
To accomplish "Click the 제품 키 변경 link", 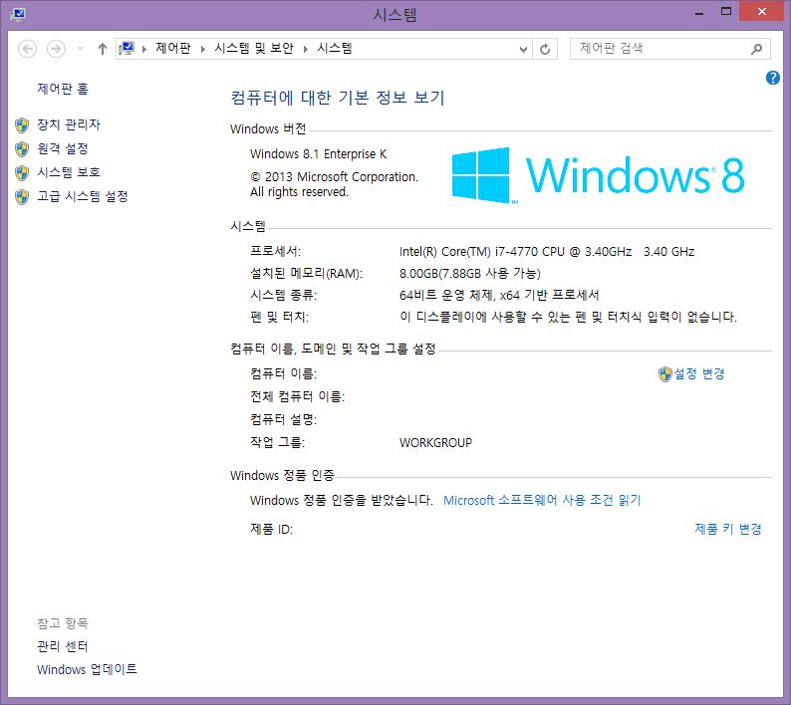I will [x=728, y=529].
